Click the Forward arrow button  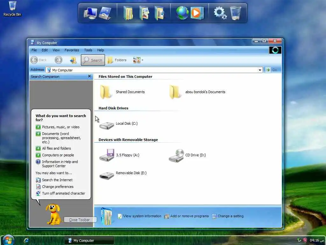[x=59, y=60]
